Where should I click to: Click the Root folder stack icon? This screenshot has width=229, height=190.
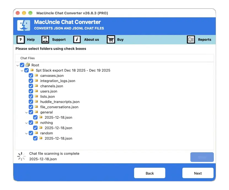[28, 65]
